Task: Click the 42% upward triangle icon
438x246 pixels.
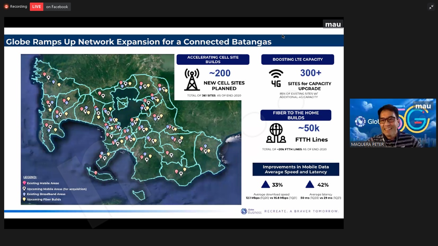Action: (310, 184)
